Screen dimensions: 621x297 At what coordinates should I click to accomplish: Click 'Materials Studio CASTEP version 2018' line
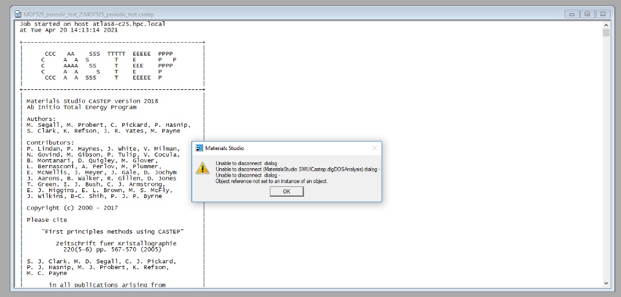pyautogui.click(x=93, y=101)
